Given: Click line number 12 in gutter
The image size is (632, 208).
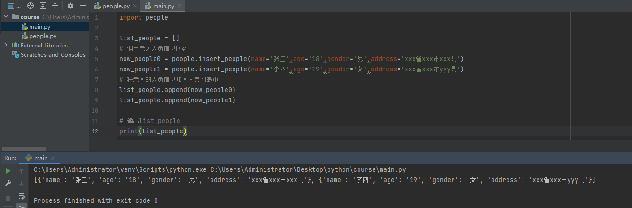Looking at the screenshot, I should (x=95, y=131).
